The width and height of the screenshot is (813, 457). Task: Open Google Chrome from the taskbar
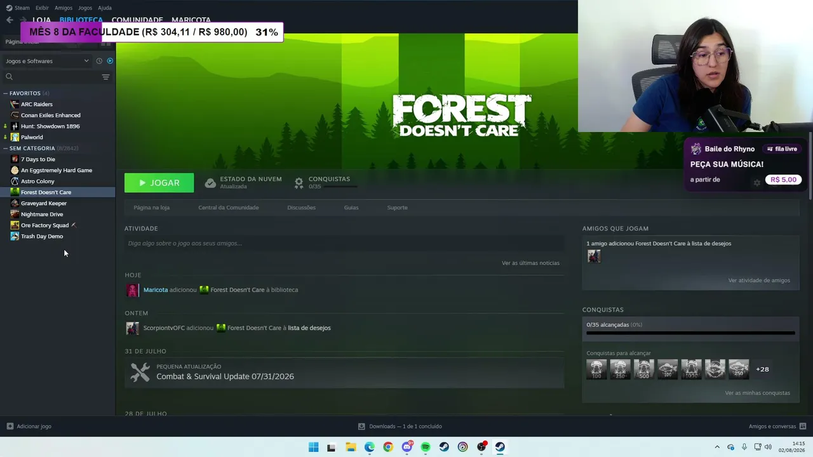tap(388, 447)
